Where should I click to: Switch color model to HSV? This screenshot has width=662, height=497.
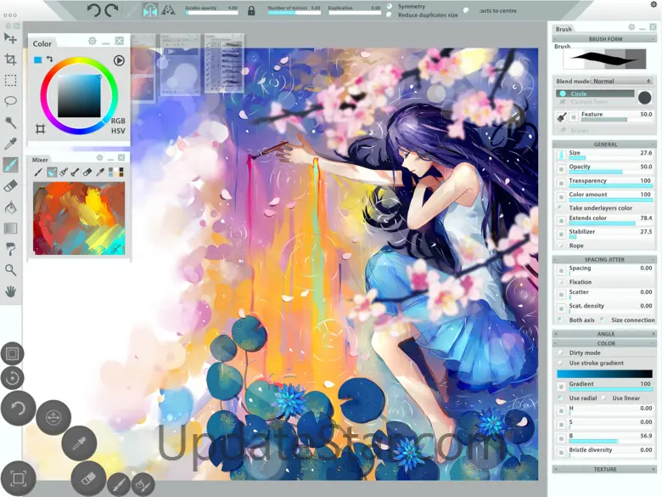click(118, 131)
